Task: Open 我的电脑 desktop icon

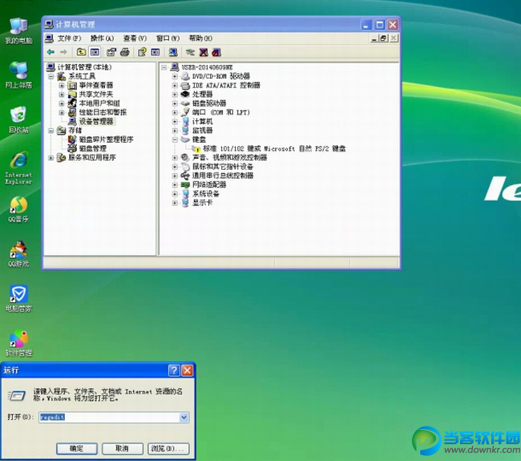Action: pos(18,31)
